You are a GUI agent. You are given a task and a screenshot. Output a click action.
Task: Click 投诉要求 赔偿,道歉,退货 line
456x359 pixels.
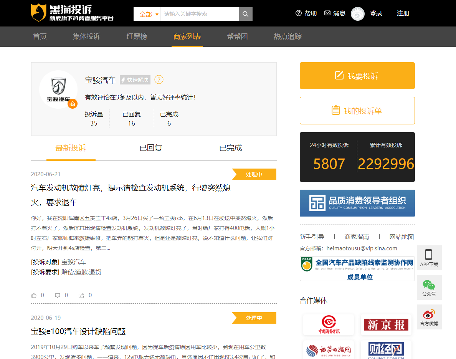click(66, 272)
